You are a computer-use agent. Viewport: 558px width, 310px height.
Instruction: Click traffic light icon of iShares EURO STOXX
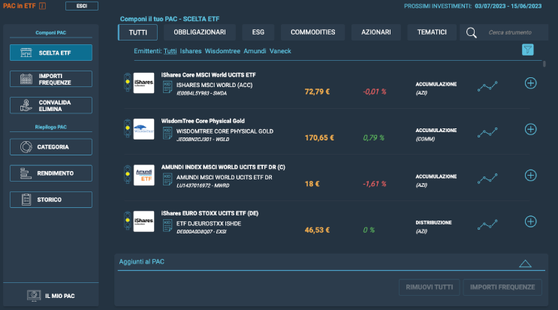128,221
